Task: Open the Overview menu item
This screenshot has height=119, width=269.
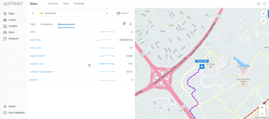Action: (53, 4)
